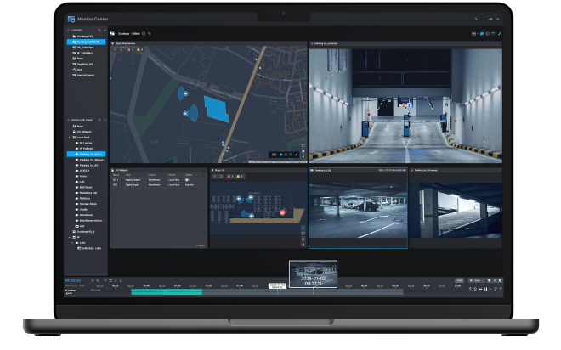Open the column options menu in I/O Widgets table
The height and width of the screenshot is (350, 561).
click(205, 175)
